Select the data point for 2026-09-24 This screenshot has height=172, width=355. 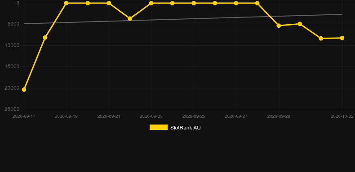172,3
